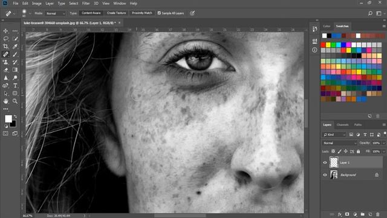Open layer blend mode Normal dropdown
This screenshot has height=218, width=387.
coord(340,143)
